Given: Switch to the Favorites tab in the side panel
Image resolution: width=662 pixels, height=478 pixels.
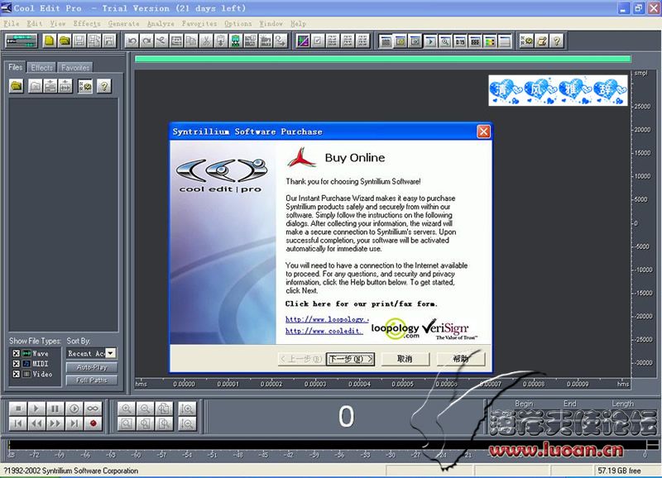Looking at the screenshot, I should tap(75, 68).
